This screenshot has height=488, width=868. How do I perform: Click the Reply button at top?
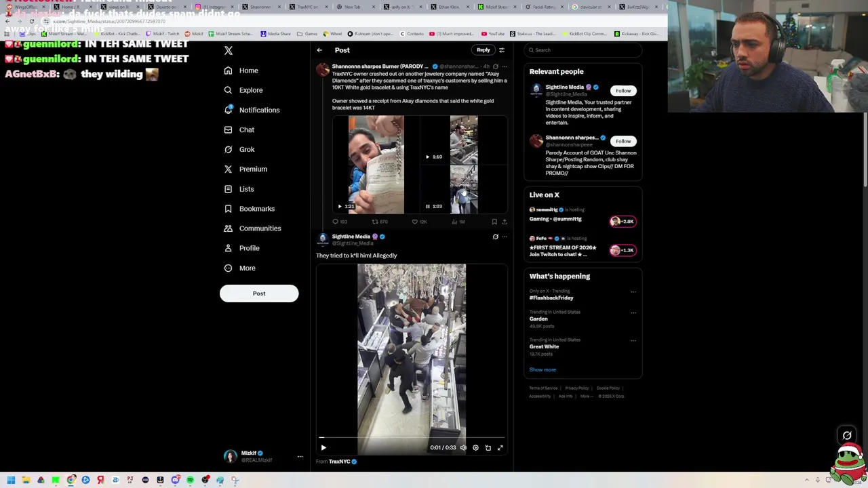pos(483,49)
